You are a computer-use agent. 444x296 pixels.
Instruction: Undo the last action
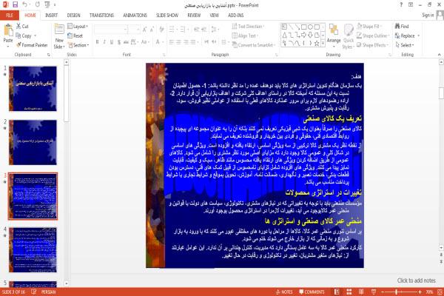pos(25,4)
